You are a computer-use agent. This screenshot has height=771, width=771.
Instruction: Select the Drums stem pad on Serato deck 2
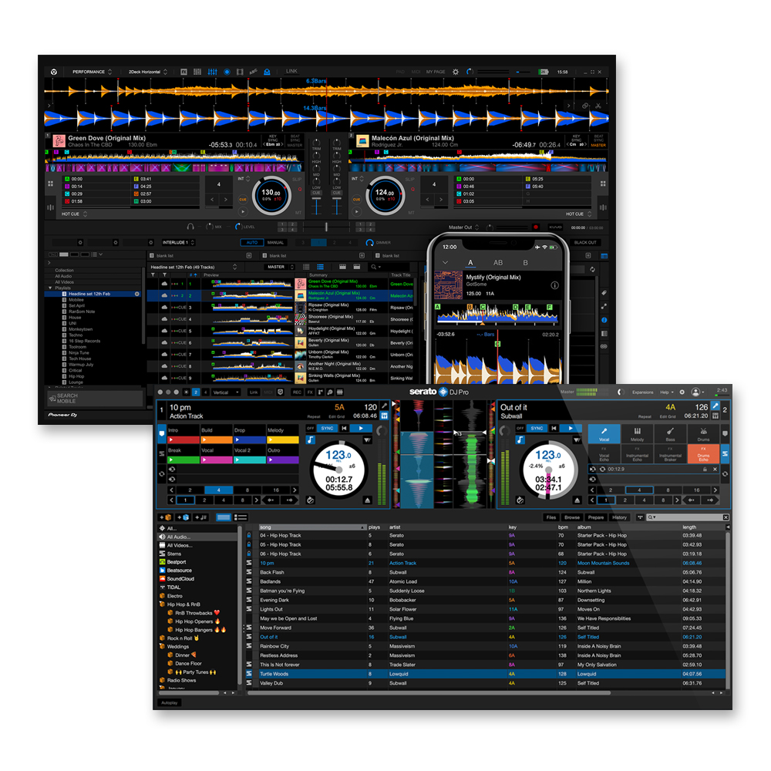[x=704, y=433]
